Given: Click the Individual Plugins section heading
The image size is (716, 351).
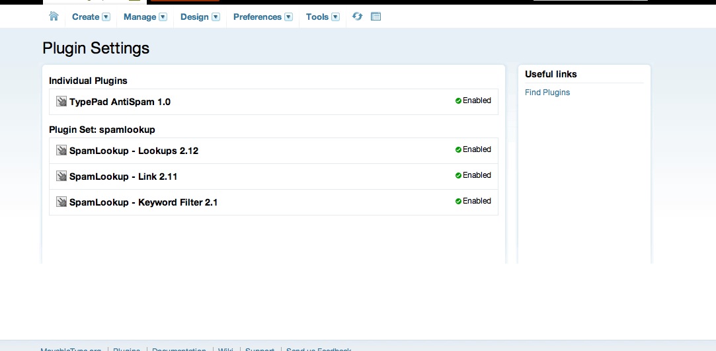Looking at the screenshot, I should (88, 81).
